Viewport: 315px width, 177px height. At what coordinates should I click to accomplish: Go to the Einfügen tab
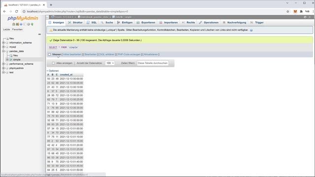click(125, 23)
